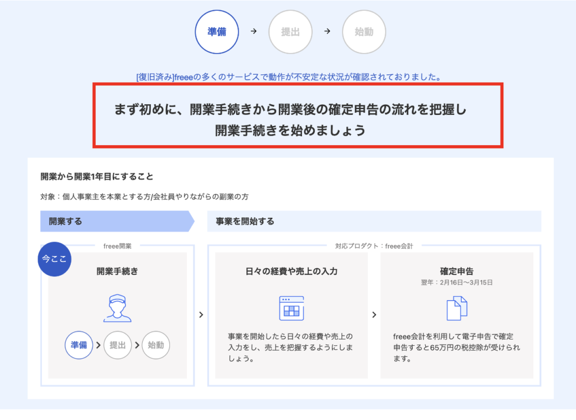
Task: Open the [復旧済み] freee service notice link
Action: (x=288, y=76)
